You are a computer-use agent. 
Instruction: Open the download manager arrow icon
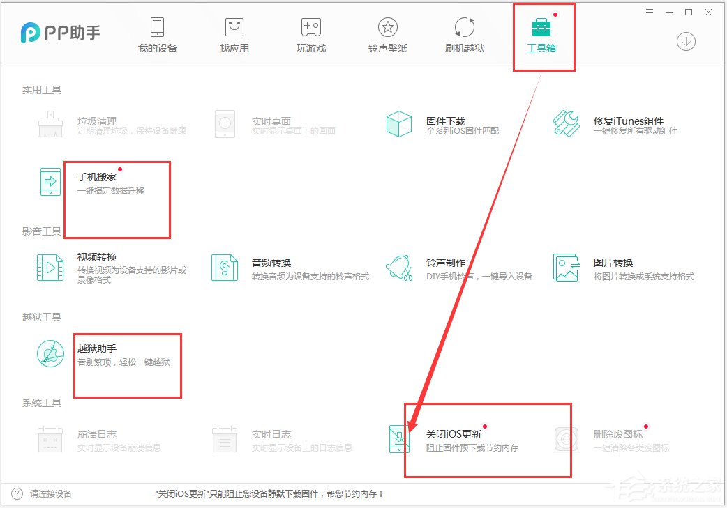click(686, 41)
